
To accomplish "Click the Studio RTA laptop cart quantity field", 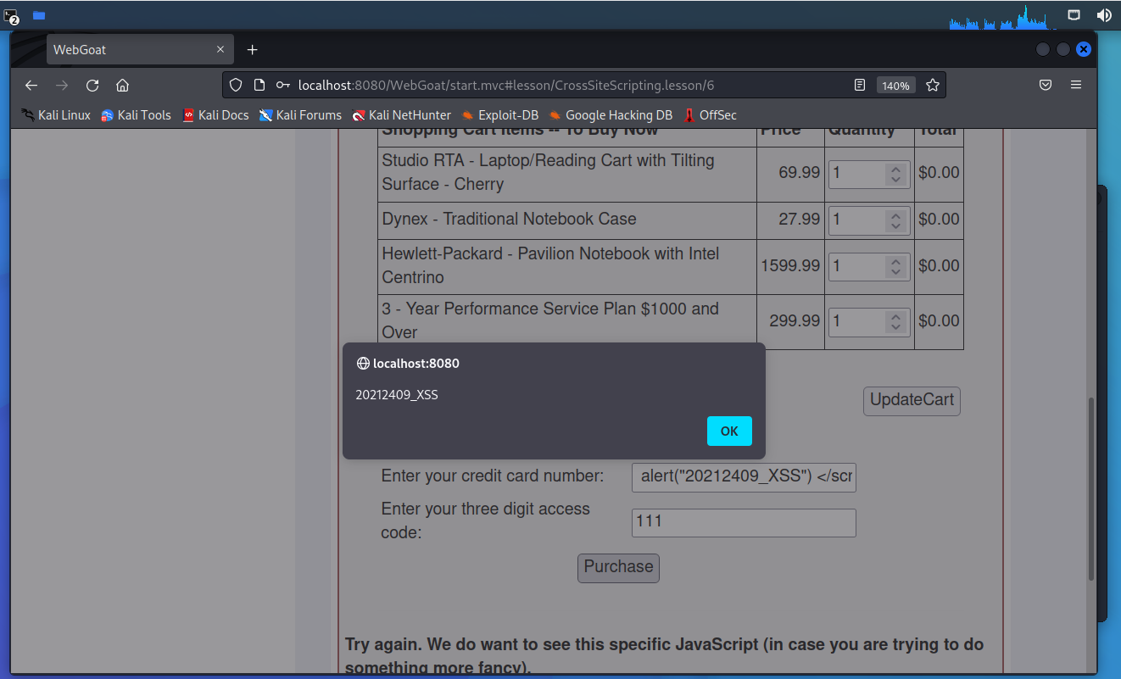I will tap(856, 174).
